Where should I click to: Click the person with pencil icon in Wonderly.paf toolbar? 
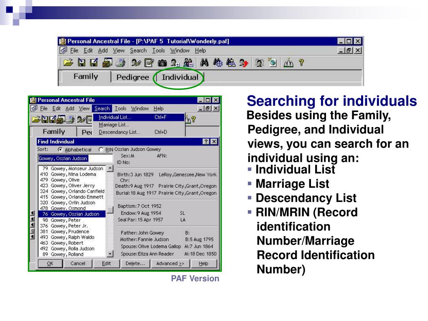[136, 63]
